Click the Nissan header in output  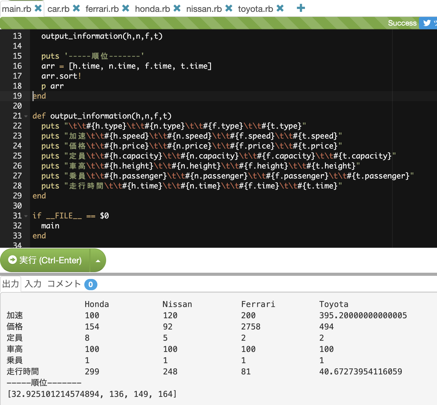pos(177,304)
